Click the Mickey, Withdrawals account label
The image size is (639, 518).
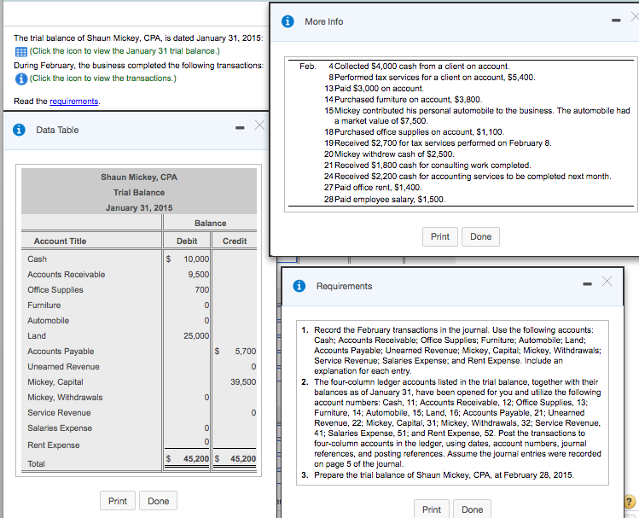65,398
